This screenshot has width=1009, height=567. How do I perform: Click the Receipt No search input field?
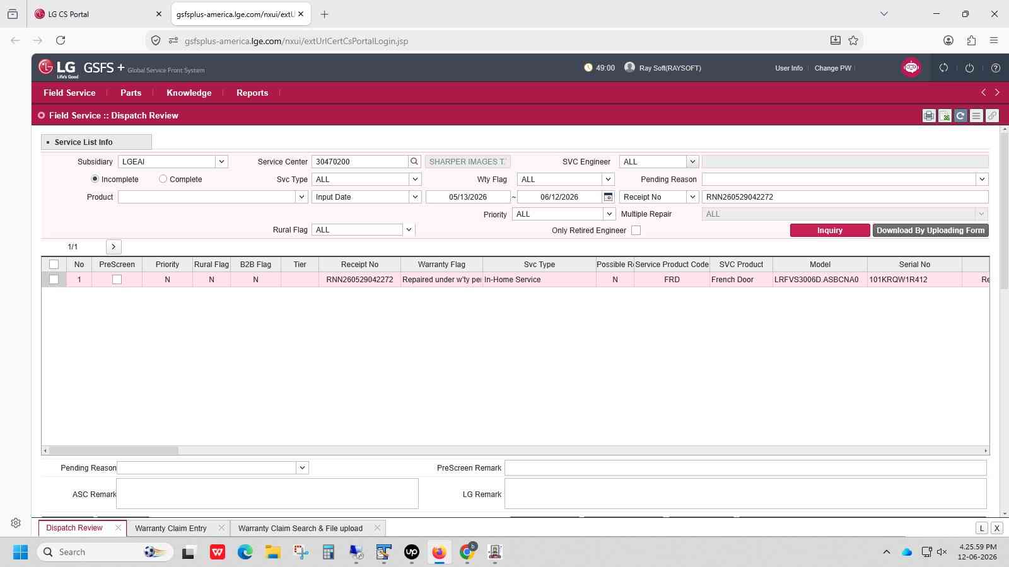pyautogui.click(x=844, y=197)
